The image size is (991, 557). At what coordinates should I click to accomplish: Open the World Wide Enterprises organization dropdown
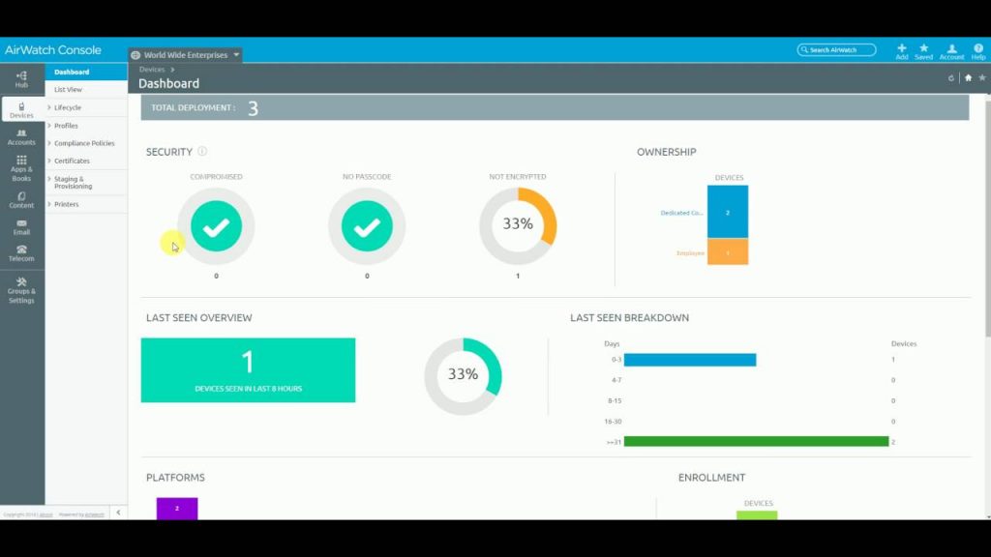[184, 54]
